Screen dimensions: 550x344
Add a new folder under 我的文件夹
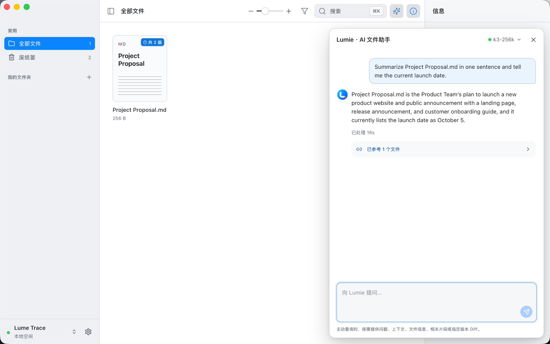click(x=89, y=77)
